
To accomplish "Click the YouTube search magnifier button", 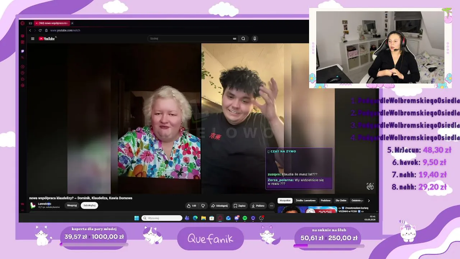I will 243,38.
